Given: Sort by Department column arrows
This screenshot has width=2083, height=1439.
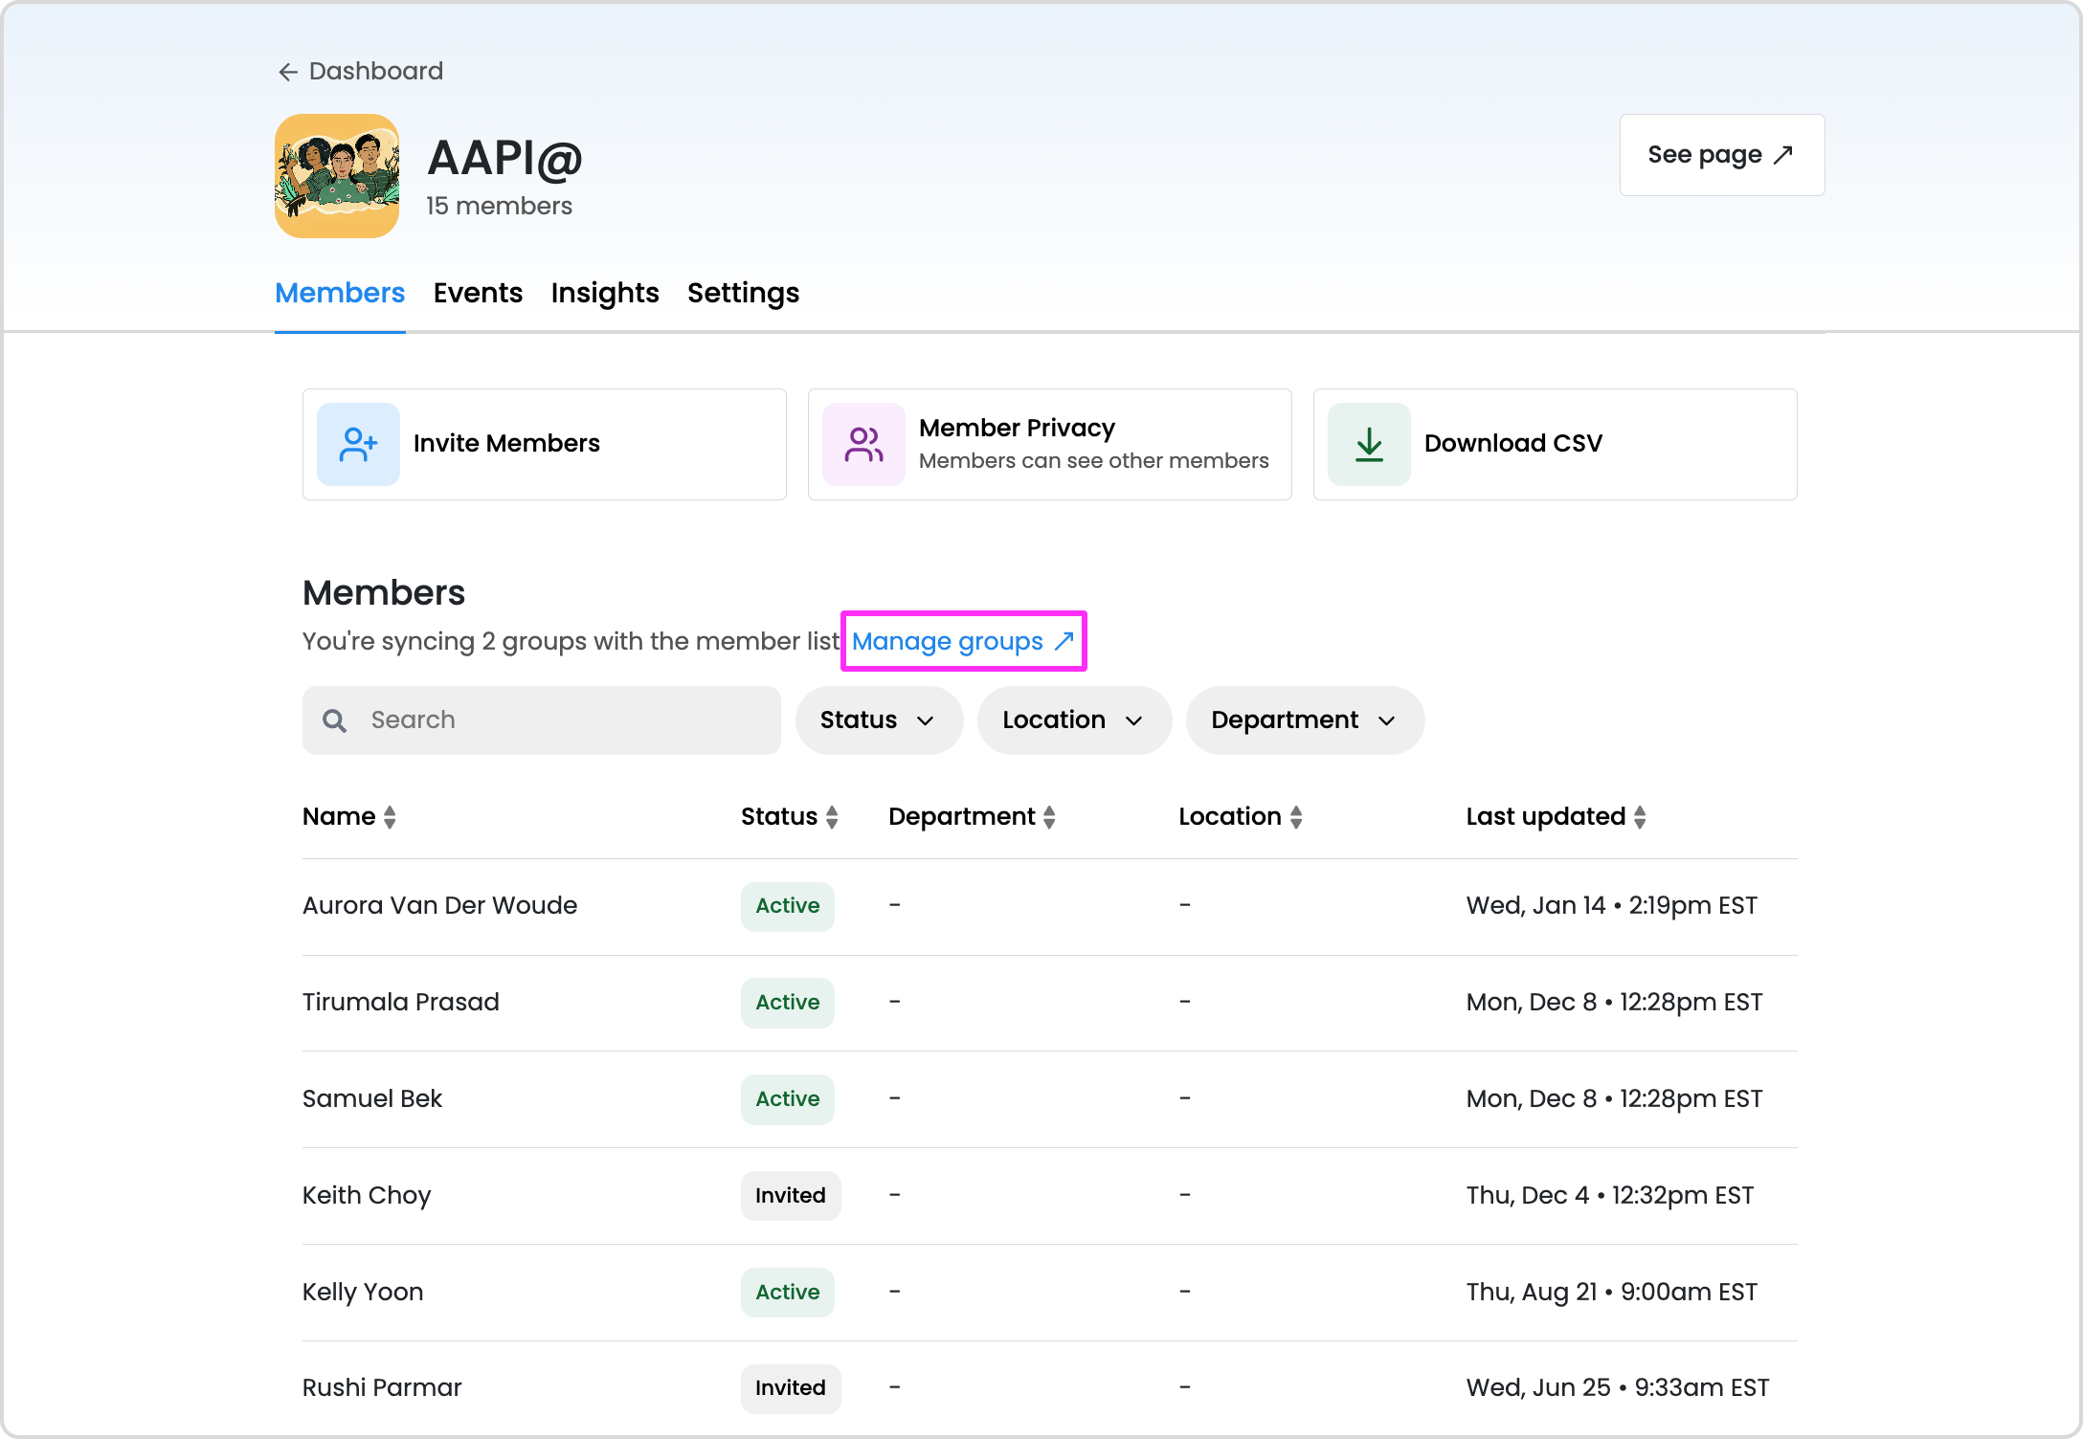Looking at the screenshot, I should pyautogui.click(x=1049, y=817).
